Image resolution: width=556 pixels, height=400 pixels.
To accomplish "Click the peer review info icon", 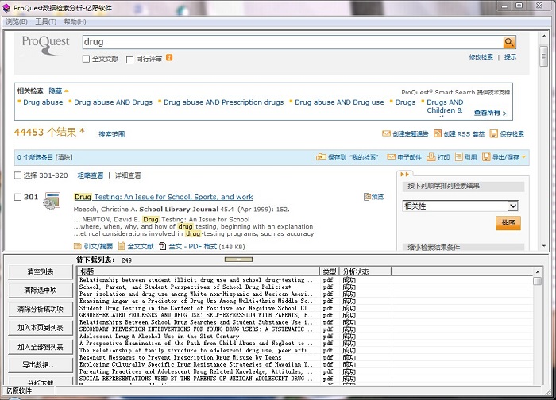I will (169, 58).
